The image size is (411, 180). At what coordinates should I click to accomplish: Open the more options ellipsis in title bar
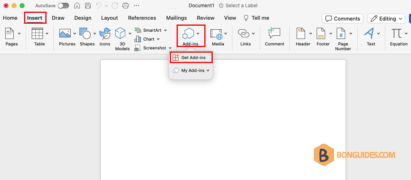[x=136, y=6]
